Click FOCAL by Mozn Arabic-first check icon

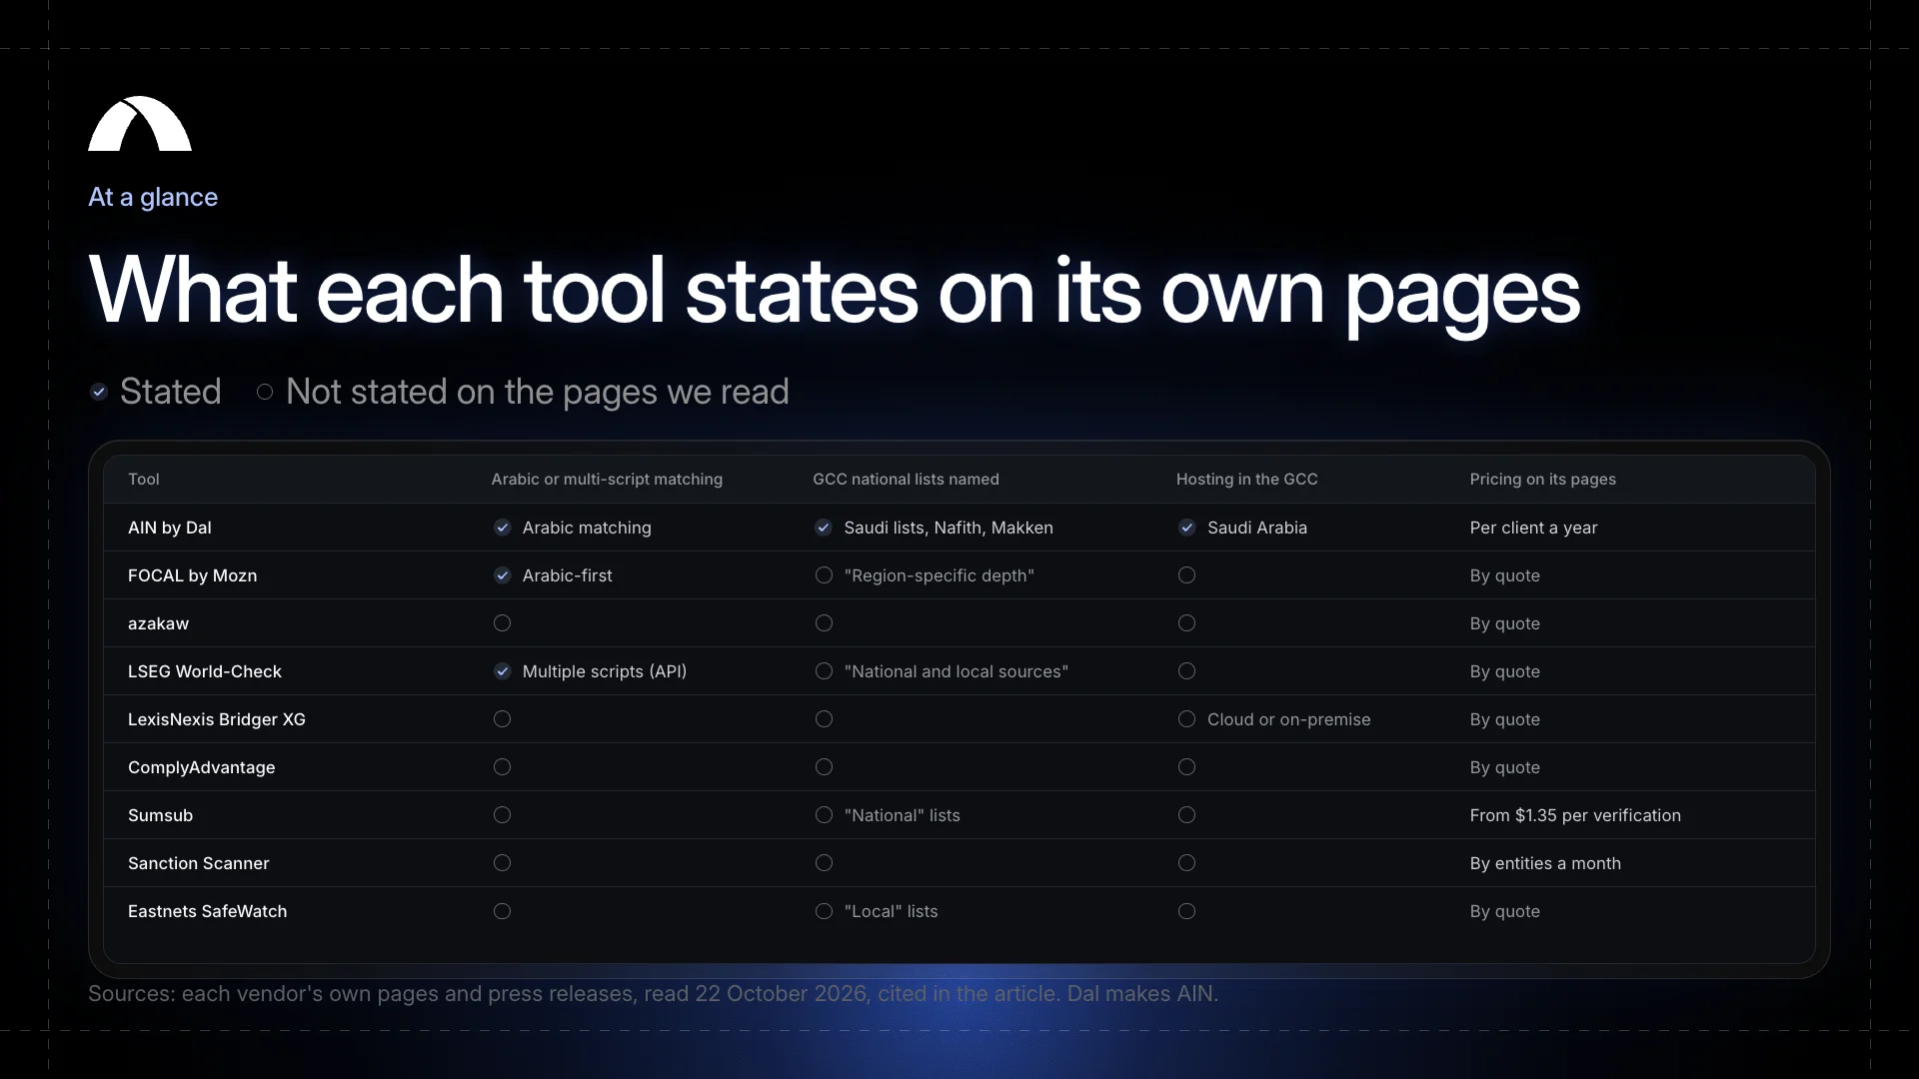click(x=503, y=575)
